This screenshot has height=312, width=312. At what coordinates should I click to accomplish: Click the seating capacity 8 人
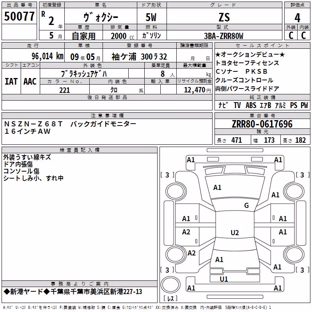[168, 74]
